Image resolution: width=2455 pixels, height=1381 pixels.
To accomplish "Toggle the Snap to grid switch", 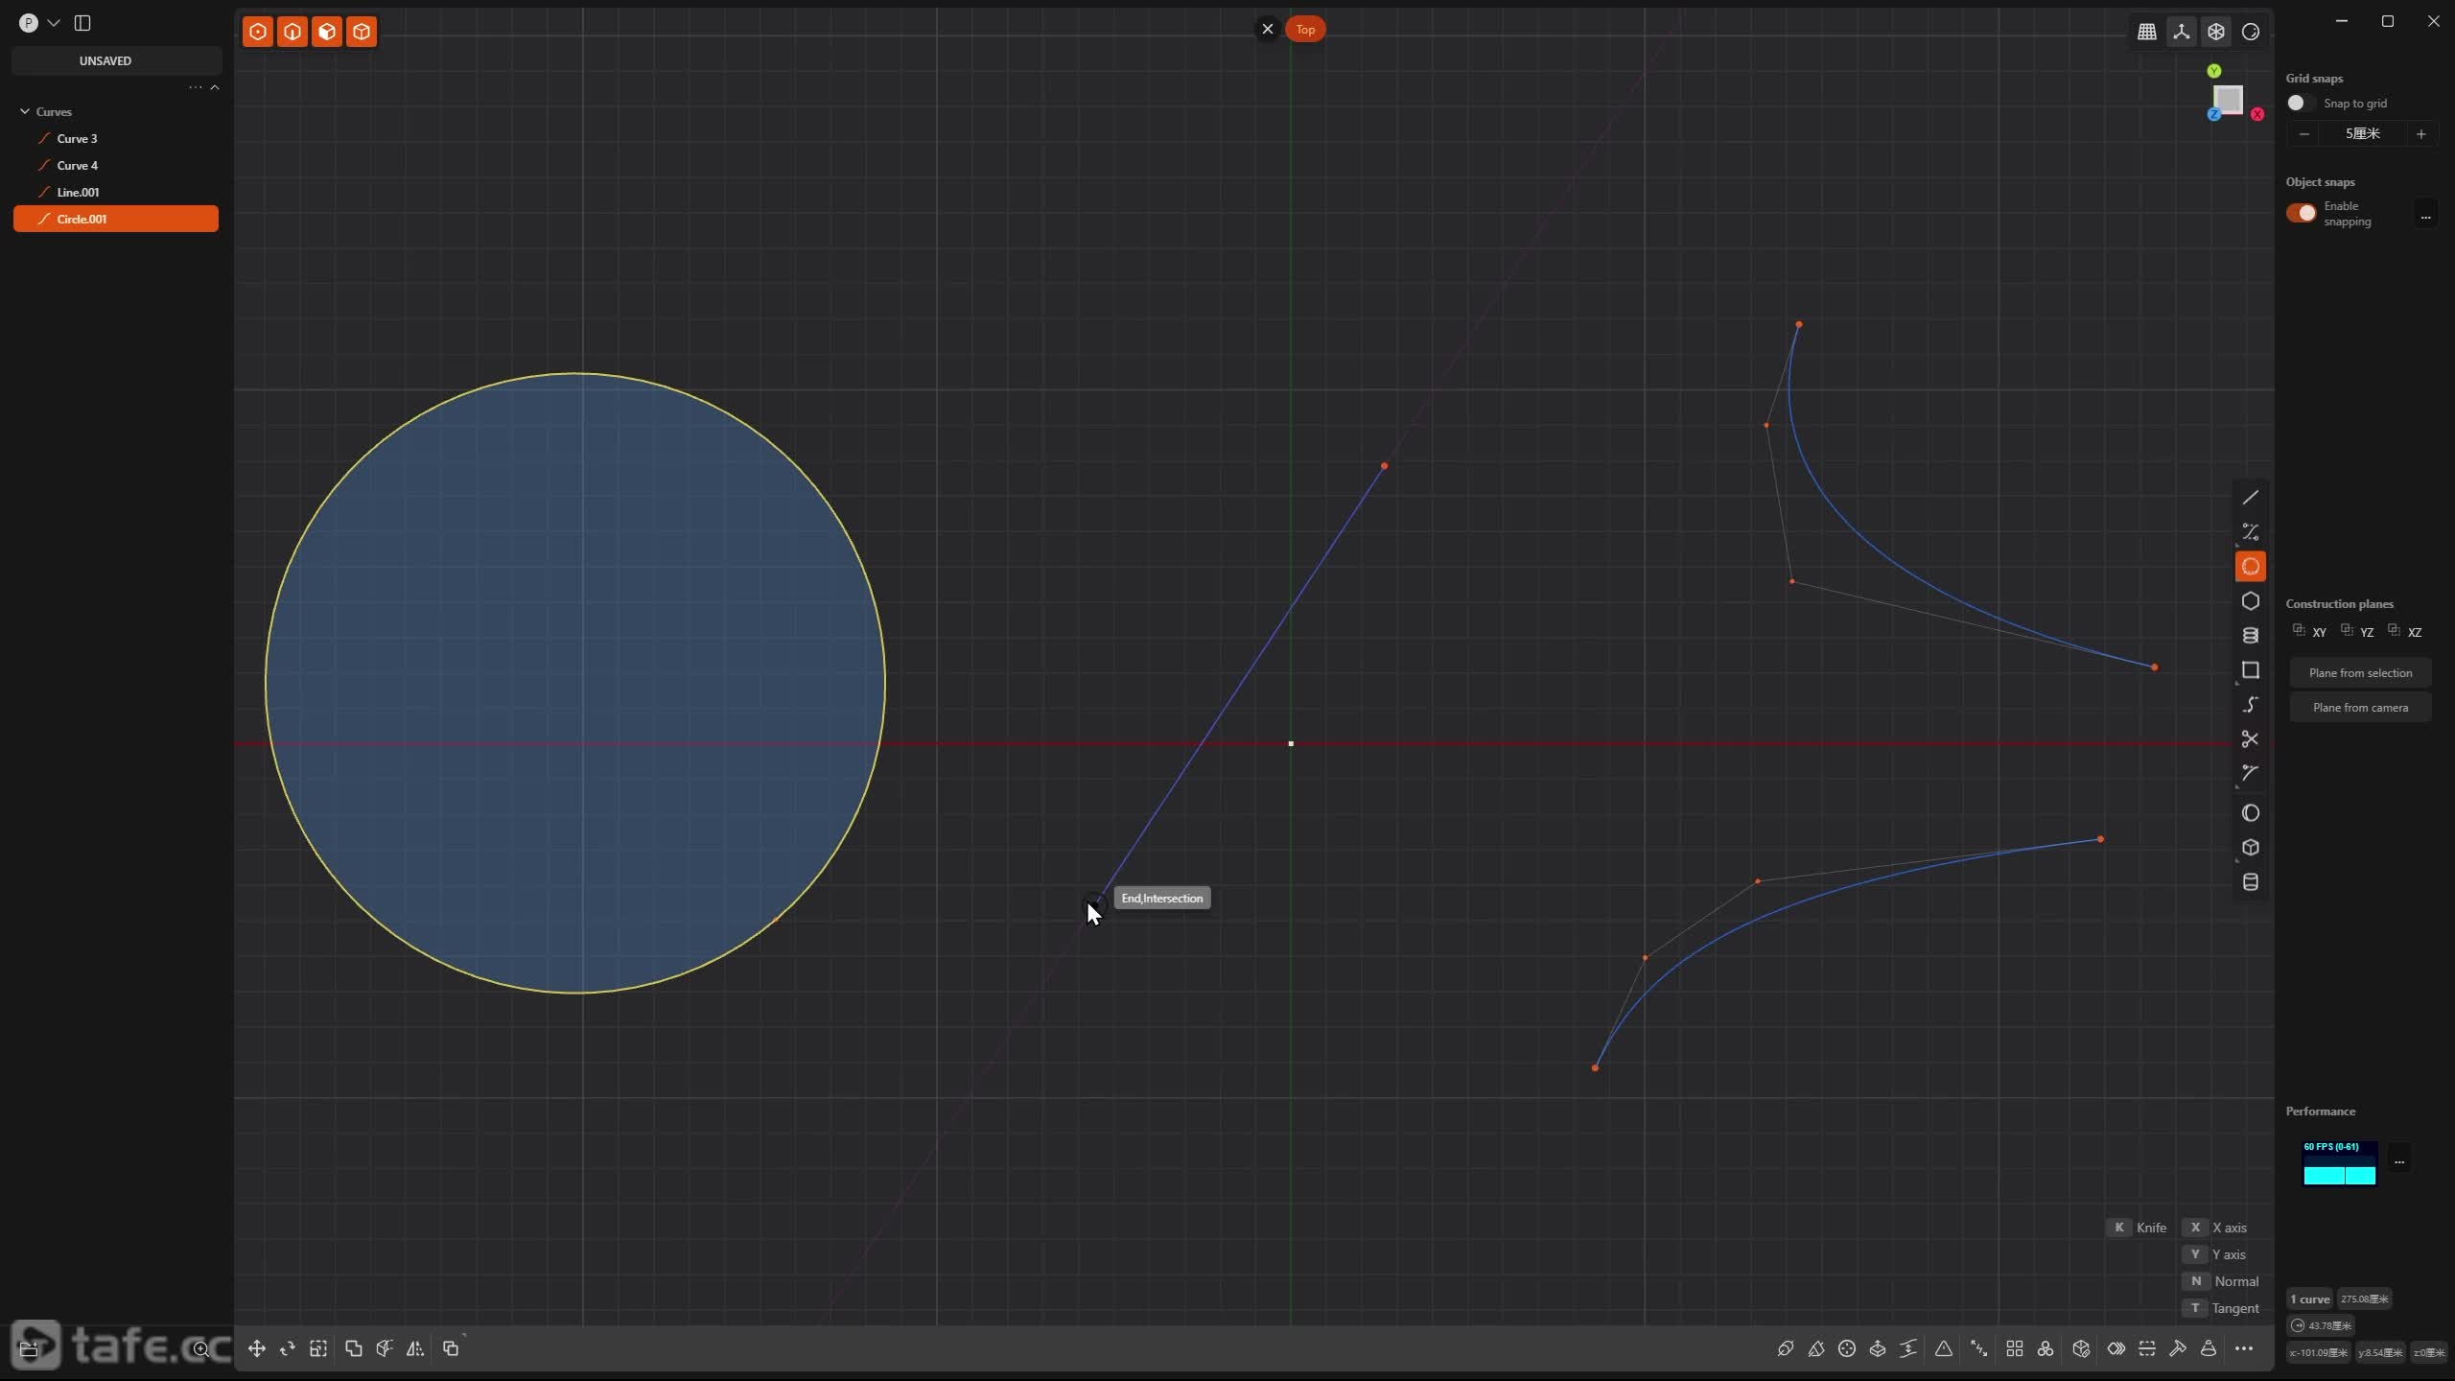I will pos(2300,103).
